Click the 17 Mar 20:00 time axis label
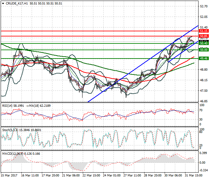This screenshot has width=211, height=179. pos(50,175)
